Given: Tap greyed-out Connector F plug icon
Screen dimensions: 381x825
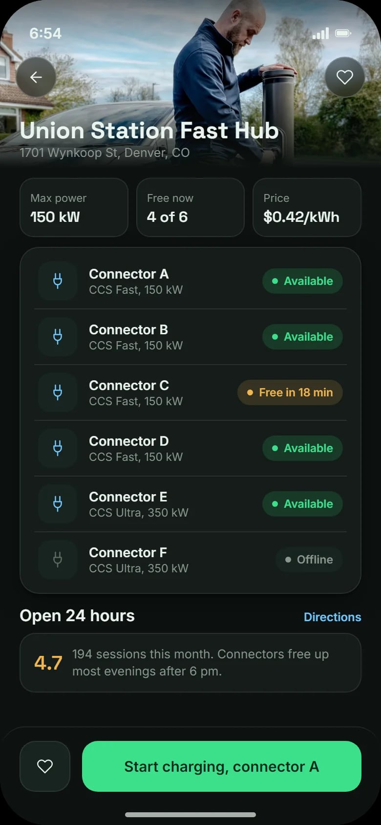Looking at the screenshot, I should [x=58, y=560].
